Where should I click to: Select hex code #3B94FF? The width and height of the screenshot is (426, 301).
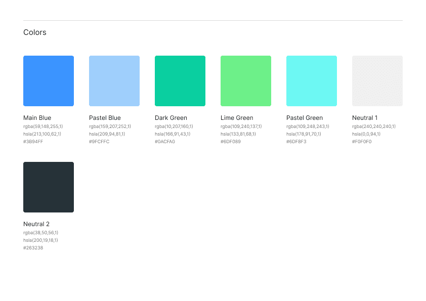tap(33, 142)
